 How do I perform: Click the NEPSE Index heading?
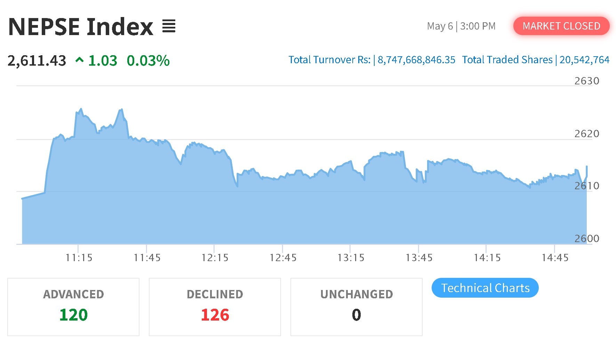pyautogui.click(x=81, y=26)
